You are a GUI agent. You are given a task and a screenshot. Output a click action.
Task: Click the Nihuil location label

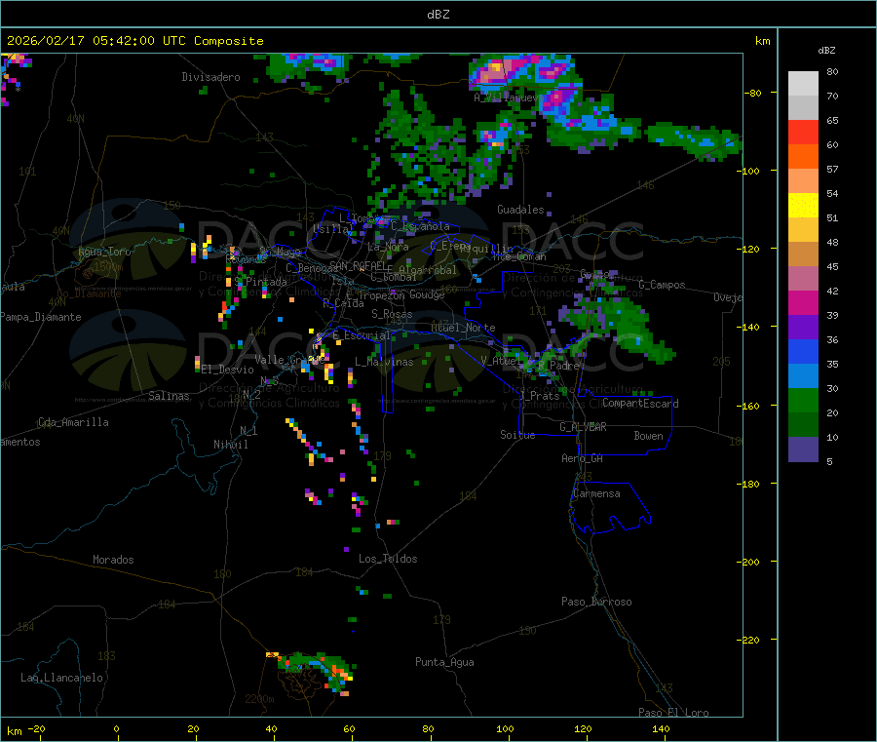(230, 445)
